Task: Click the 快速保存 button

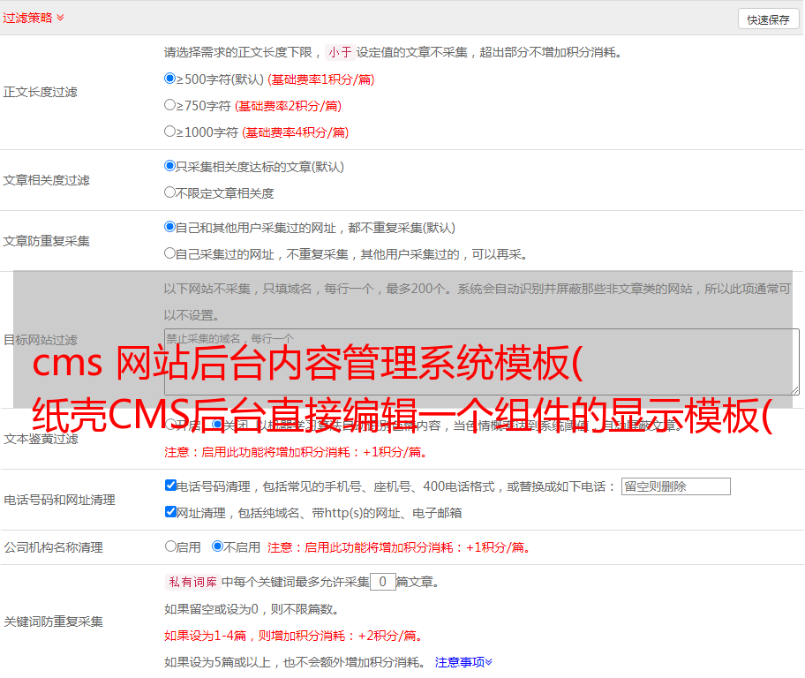Action: click(x=768, y=19)
